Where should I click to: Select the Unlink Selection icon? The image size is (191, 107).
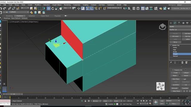pyautogui.click(x=14, y=8)
